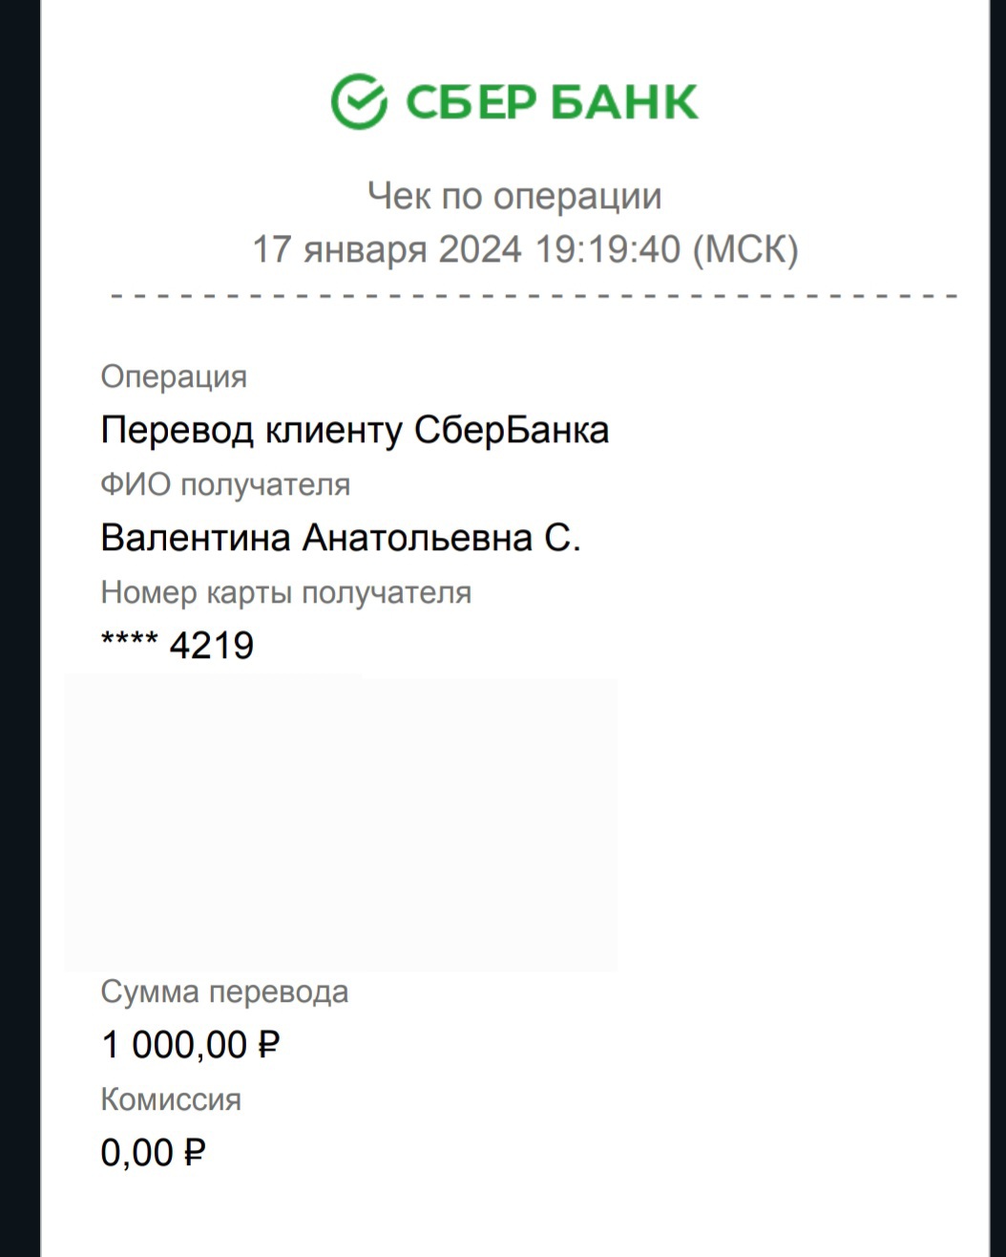Click the blank redacted area of the receipt
1006x1257 pixels.
point(340,823)
